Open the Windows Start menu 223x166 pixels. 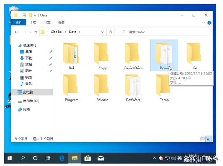point(10,158)
